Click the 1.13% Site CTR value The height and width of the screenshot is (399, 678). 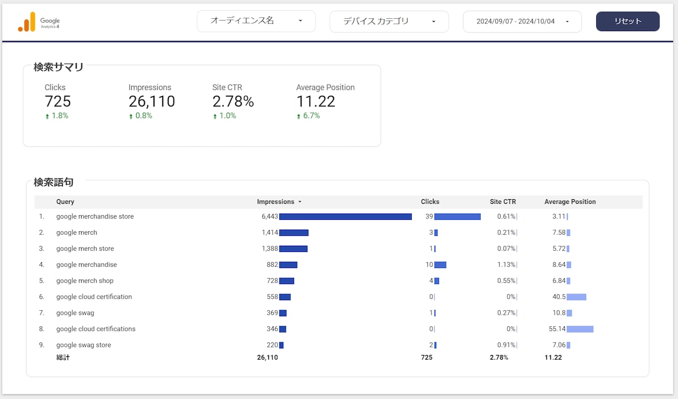[x=506, y=265]
